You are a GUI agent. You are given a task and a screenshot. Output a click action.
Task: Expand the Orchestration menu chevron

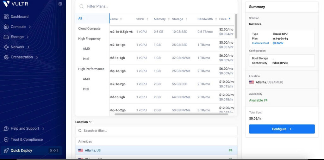pos(37,57)
